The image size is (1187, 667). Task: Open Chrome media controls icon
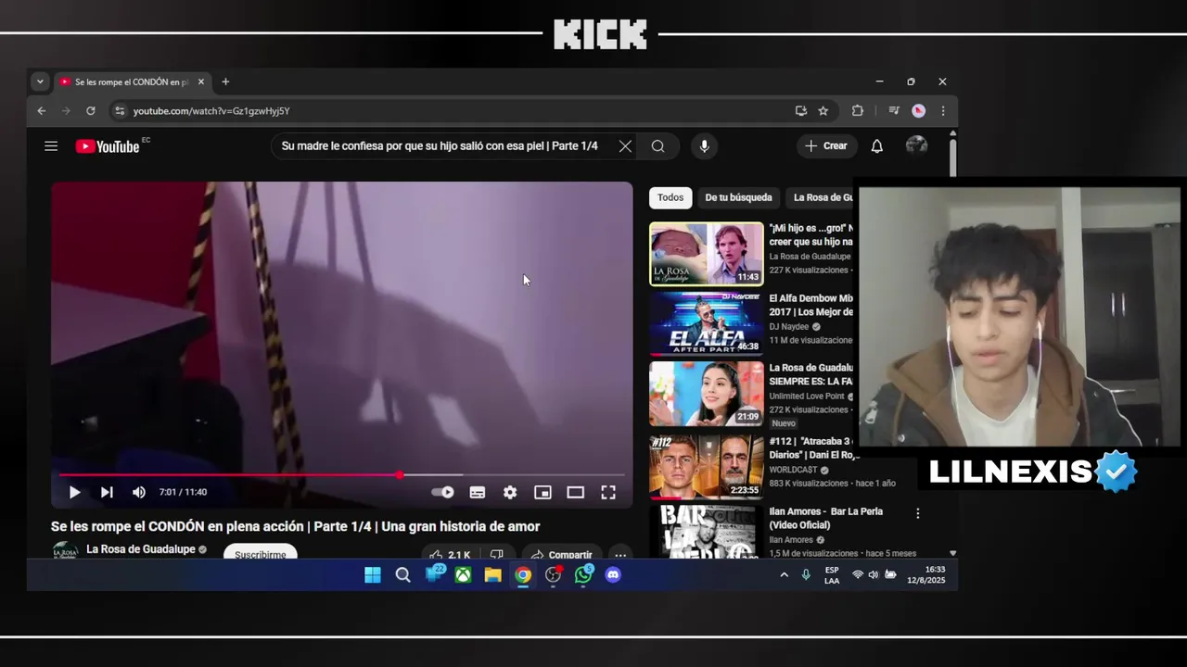pyautogui.click(x=894, y=111)
